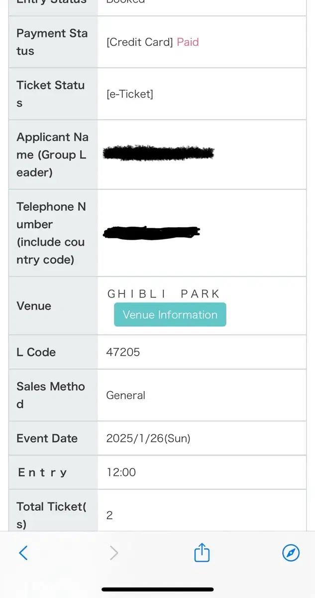Tap the total tickets value 2
The width and height of the screenshot is (315, 598).
[x=109, y=515]
